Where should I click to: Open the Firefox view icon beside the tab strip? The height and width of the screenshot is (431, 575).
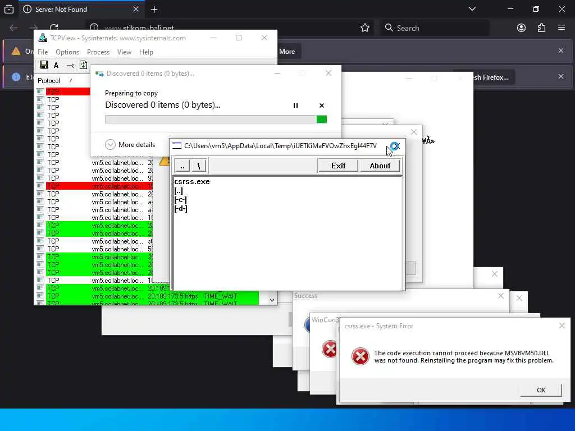[9, 9]
